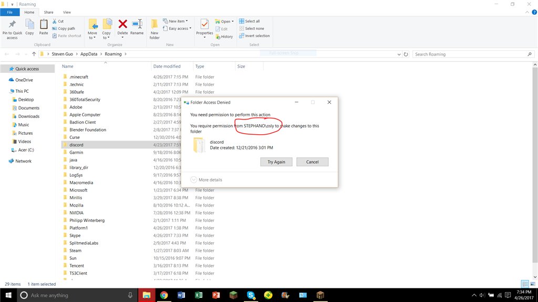Click Cortana Ask me anything search box
This screenshot has height=302, width=538.
[77, 295]
